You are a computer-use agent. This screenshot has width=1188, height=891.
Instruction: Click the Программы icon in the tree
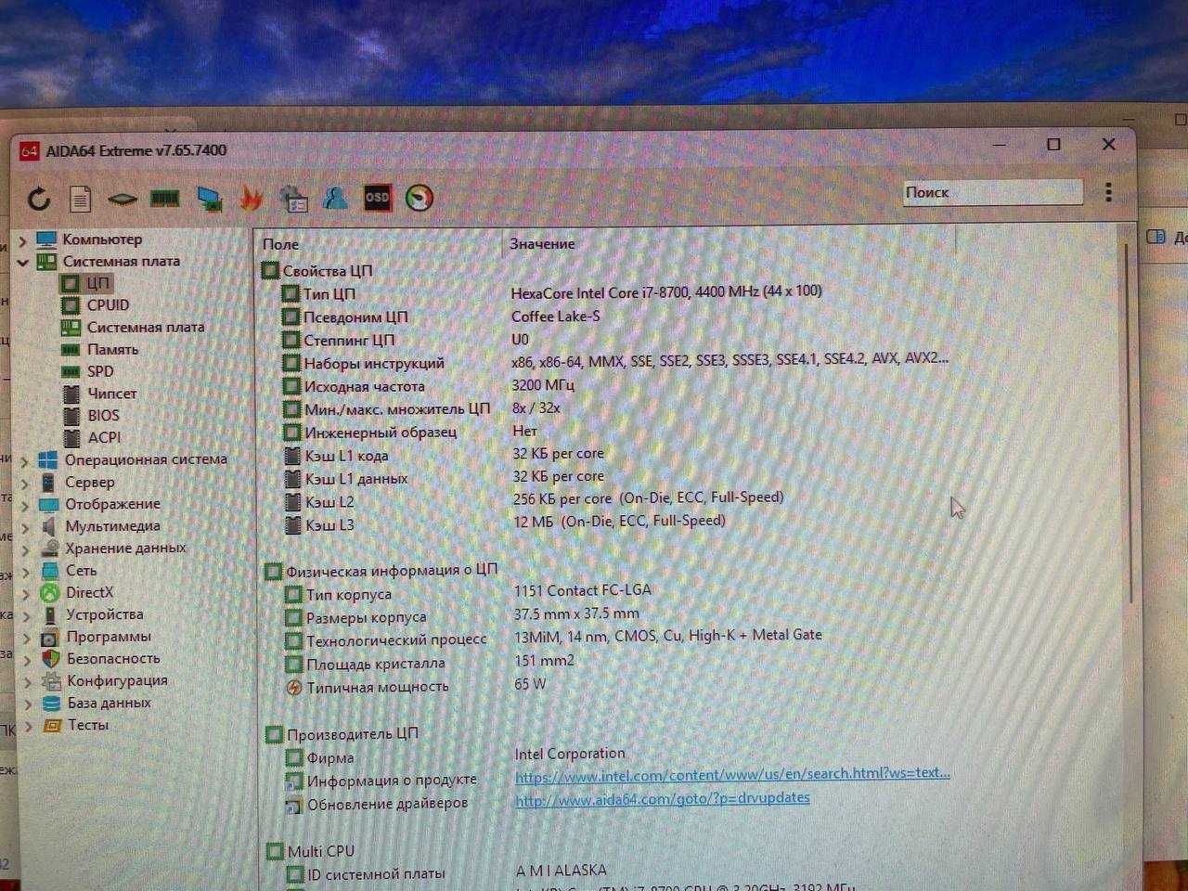[x=50, y=637]
